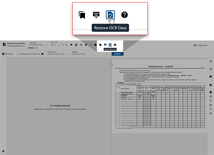Click the Name of Payer column header
This screenshot has height=155, width=214.
pos(125,89)
